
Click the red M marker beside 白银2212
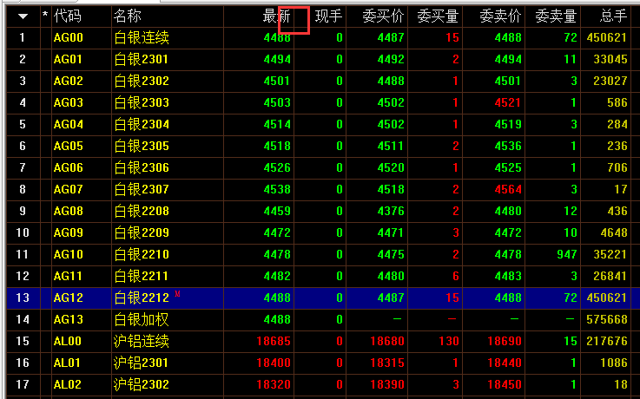click(177, 294)
